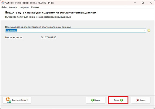
Task: Go back with the Назад button
Action: (x=95, y=100)
